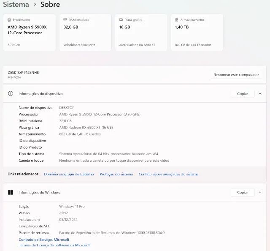The width and height of the screenshot is (270, 251).
Task: Click the ID do Produto label
Action: pos(30,147)
